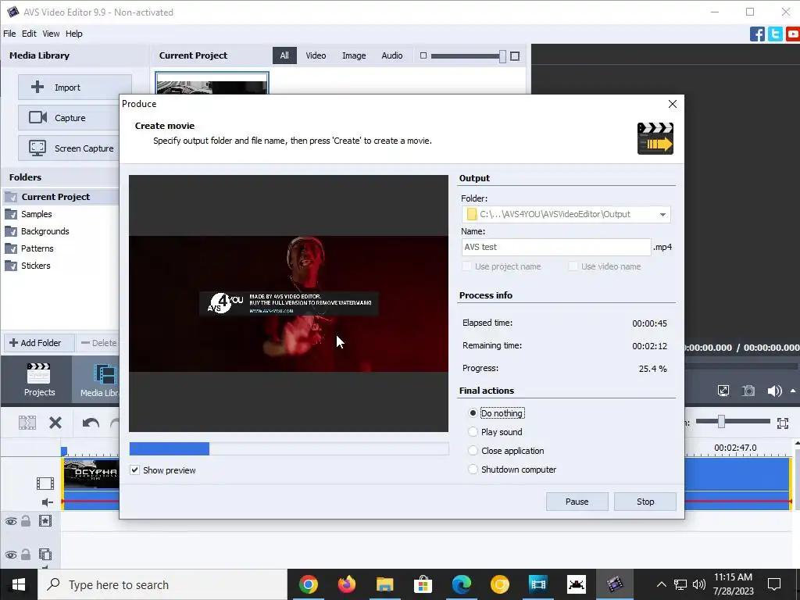Click the output Name input field
The width and height of the screenshot is (800, 600).
556,247
